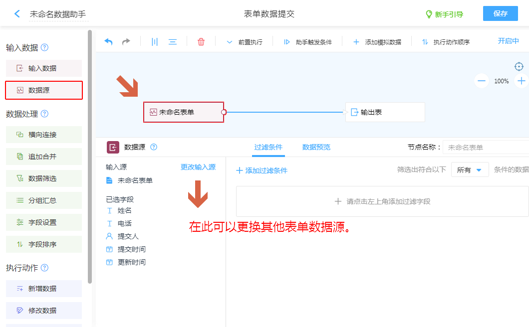The image size is (529, 327).
Task: Click the red trash delete icon
Action: click(x=201, y=42)
